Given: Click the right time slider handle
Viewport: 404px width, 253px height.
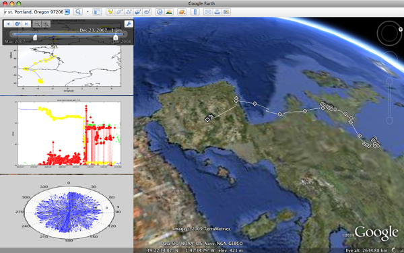Looking at the screenshot, I should (115, 38).
